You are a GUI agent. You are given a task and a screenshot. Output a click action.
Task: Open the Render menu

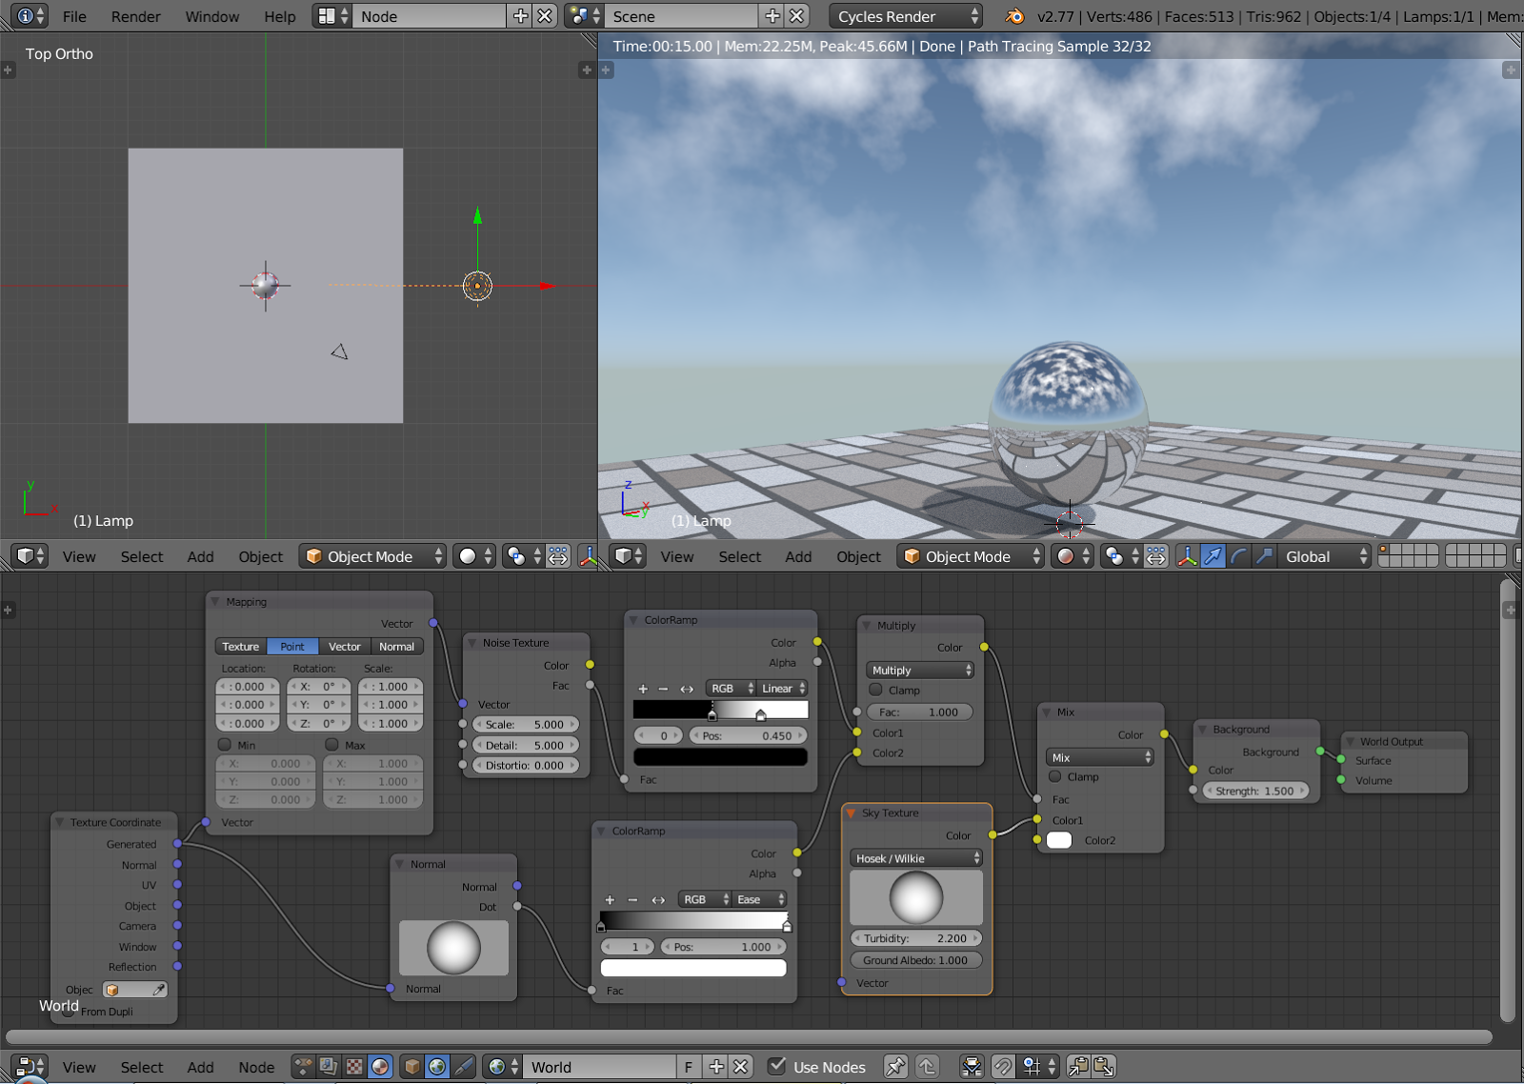point(135,16)
